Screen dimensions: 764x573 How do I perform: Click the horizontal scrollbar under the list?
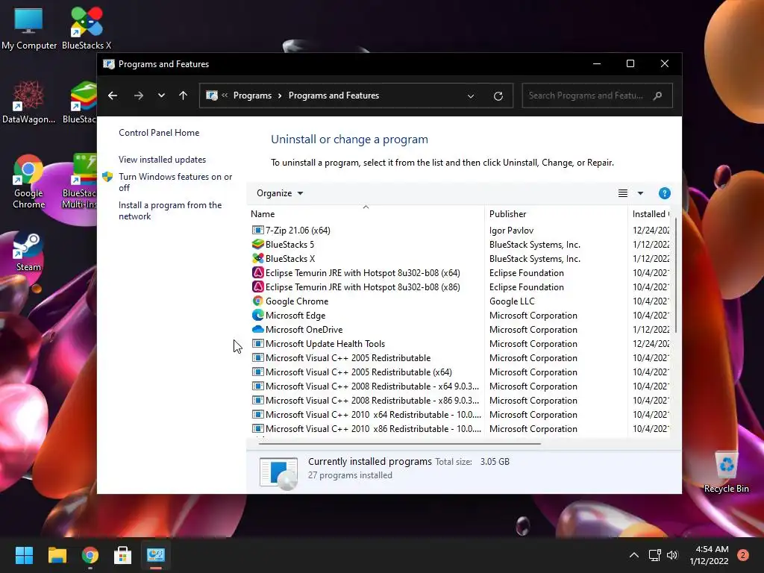(x=400, y=444)
